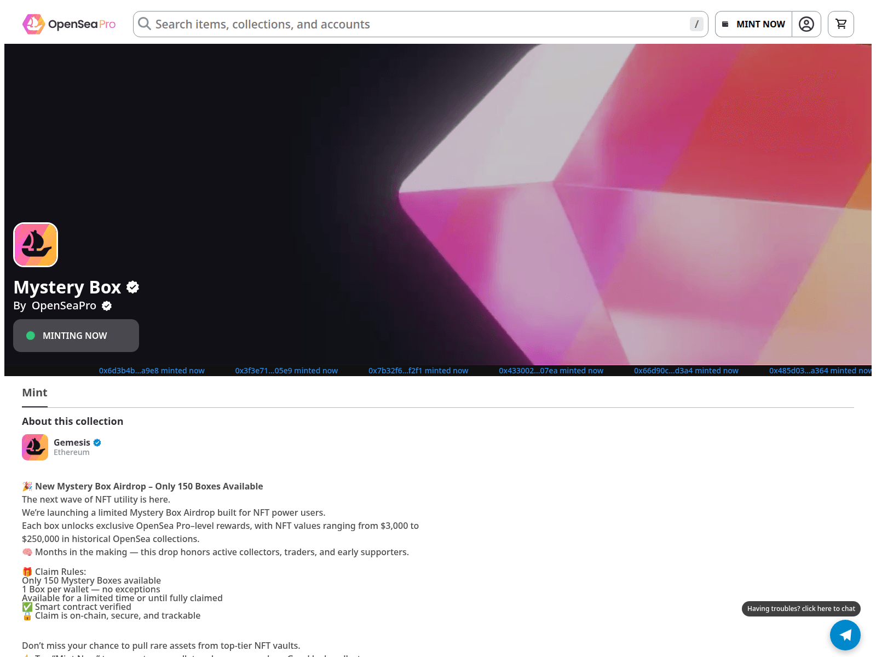Image resolution: width=876 pixels, height=657 pixels.
Task: Click the Gemesis collection thumbnail
Action: [35, 447]
